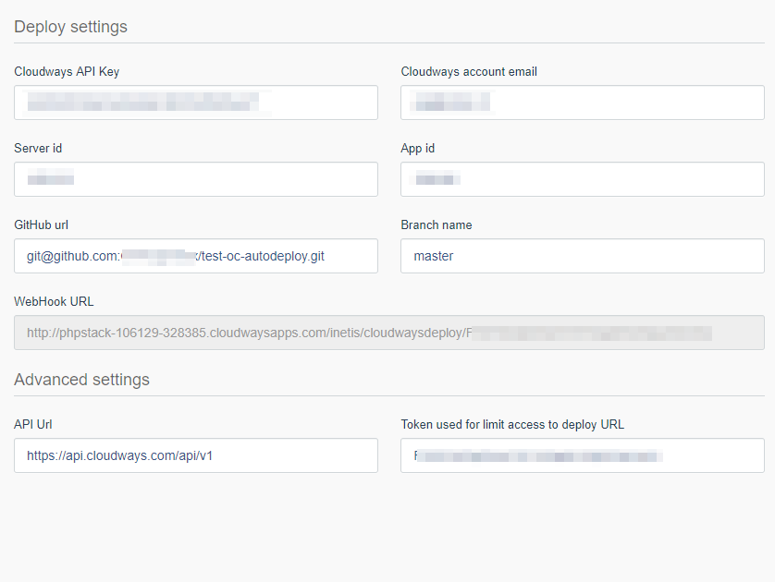
Task: Focus the Cloudways account email field
Action: click(x=583, y=103)
